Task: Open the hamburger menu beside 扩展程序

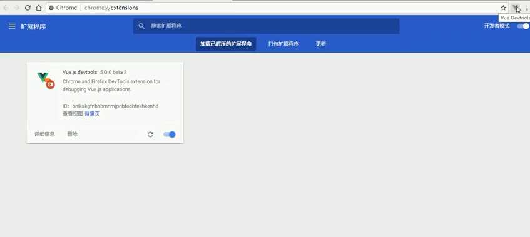Action: 12,26
